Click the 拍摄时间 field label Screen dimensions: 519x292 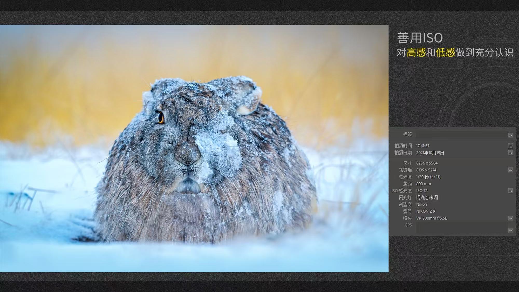tap(403, 146)
